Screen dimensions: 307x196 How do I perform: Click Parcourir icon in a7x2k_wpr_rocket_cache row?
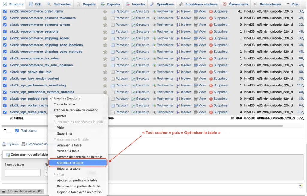click(x=113, y=105)
